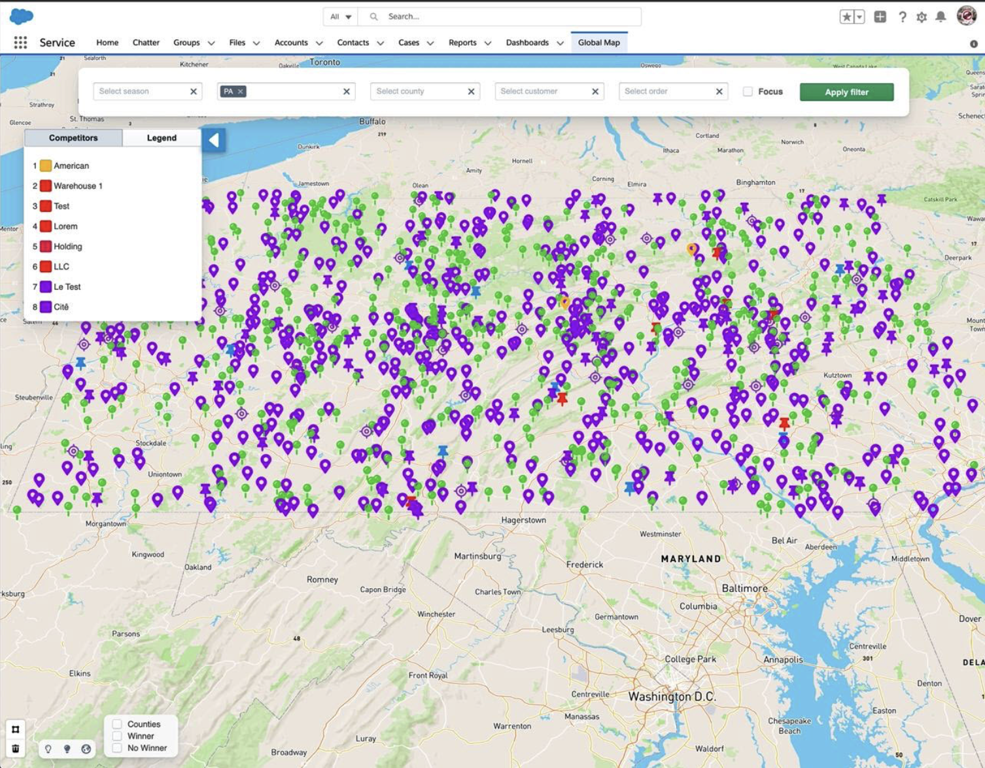Select the Holding competitor row
This screenshot has width=985, height=768.
[x=112, y=247]
